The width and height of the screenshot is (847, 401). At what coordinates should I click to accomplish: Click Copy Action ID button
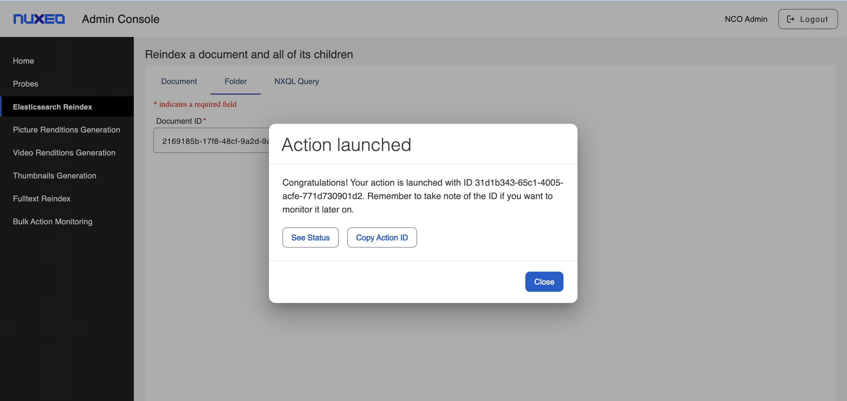point(381,237)
